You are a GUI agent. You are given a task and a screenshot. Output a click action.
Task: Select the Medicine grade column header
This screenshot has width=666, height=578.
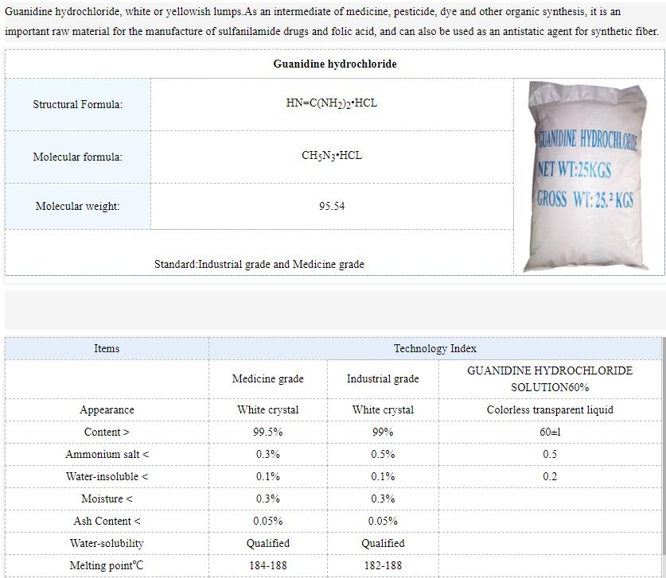(x=267, y=379)
